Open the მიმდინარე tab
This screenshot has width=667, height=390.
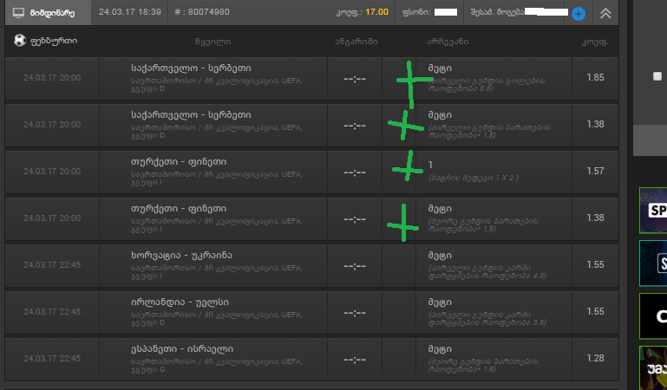coord(48,13)
